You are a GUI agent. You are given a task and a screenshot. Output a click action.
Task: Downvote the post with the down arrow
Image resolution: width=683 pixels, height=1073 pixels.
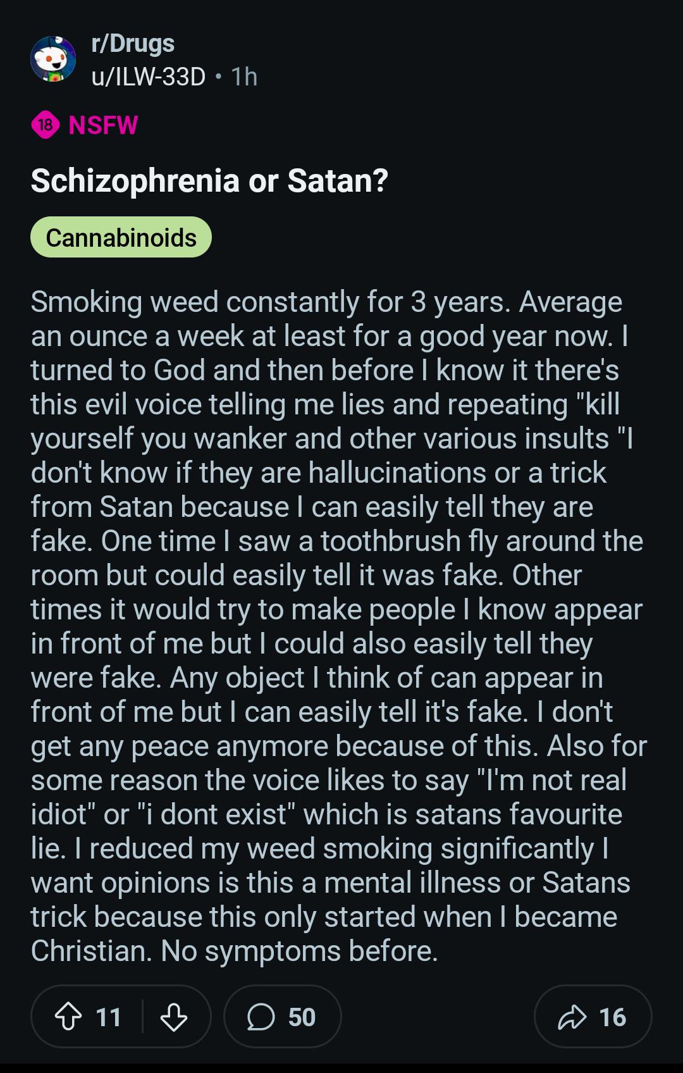pos(173,1017)
